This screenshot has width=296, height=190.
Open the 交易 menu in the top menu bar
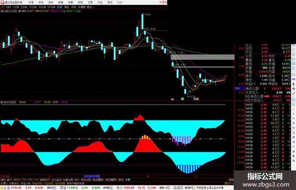[x=90, y=2]
